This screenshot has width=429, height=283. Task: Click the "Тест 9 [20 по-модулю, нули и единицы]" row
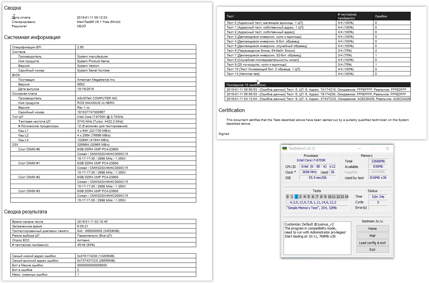point(318,65)
